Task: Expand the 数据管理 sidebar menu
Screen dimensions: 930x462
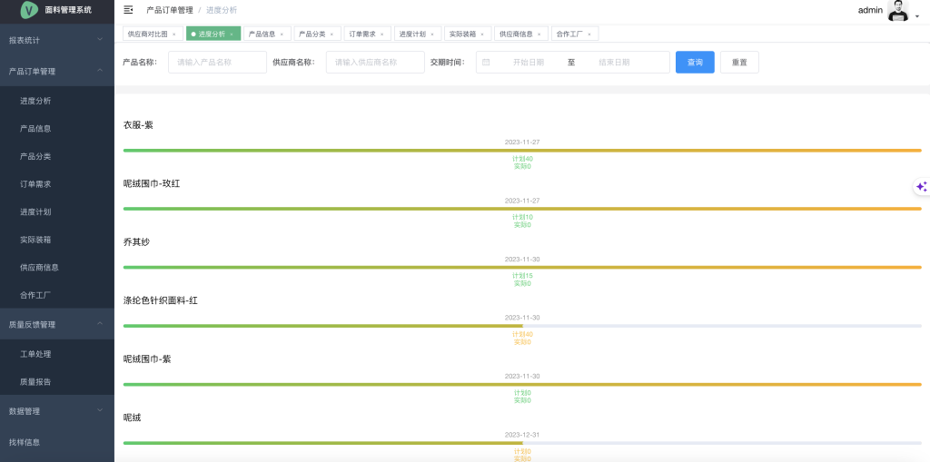Action: click(x=56, y=411)
